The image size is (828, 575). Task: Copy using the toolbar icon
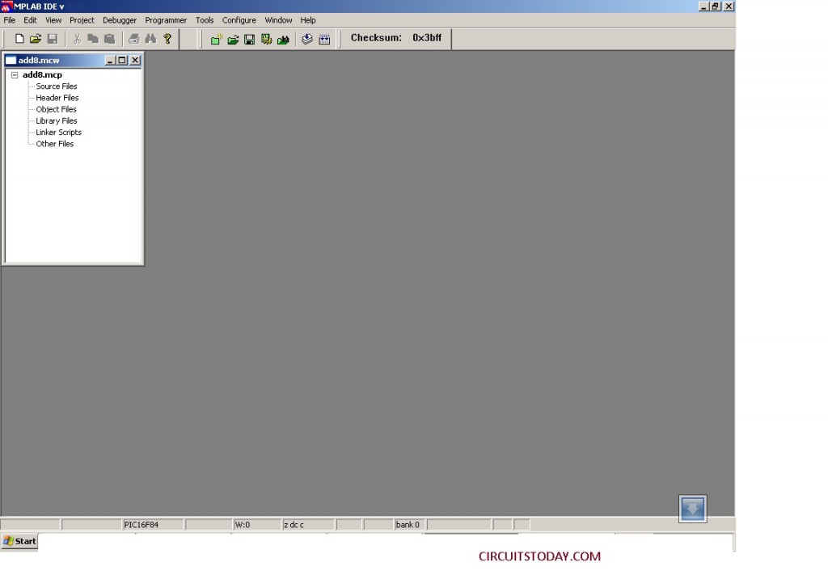click(x=92, y=38)
